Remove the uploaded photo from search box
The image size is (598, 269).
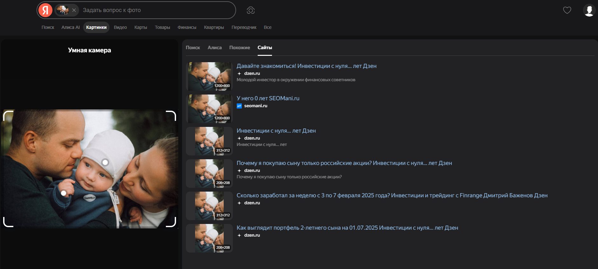click(74, 10)
